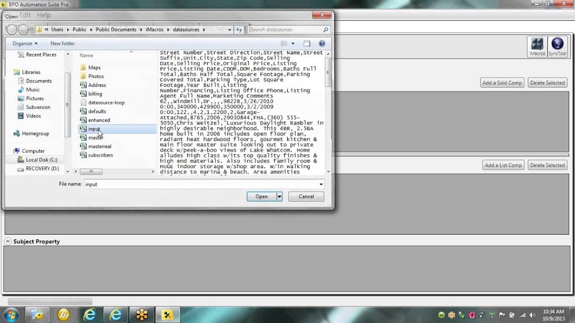Open the Help menu
The height and width of the screenshot is (323, 575).
pyautogui.click(x=44, y=15)
